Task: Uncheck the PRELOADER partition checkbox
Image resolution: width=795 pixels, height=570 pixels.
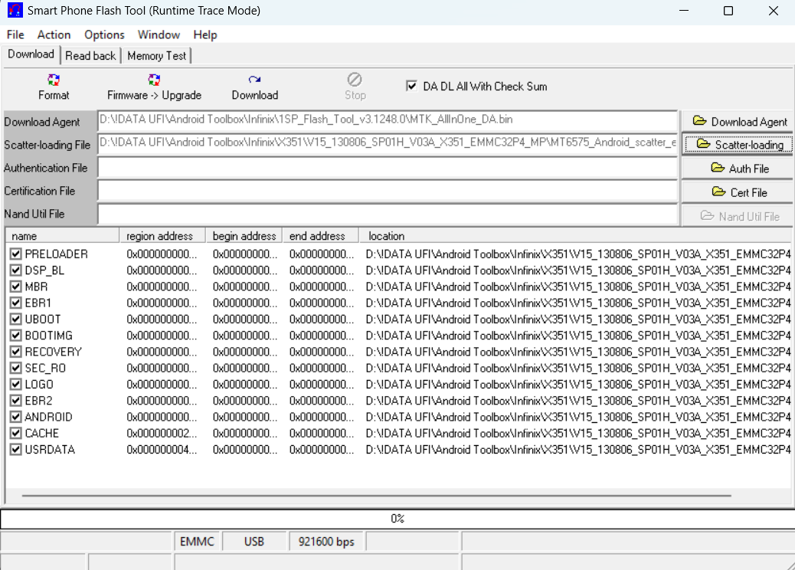Action: tap(16, 254)
